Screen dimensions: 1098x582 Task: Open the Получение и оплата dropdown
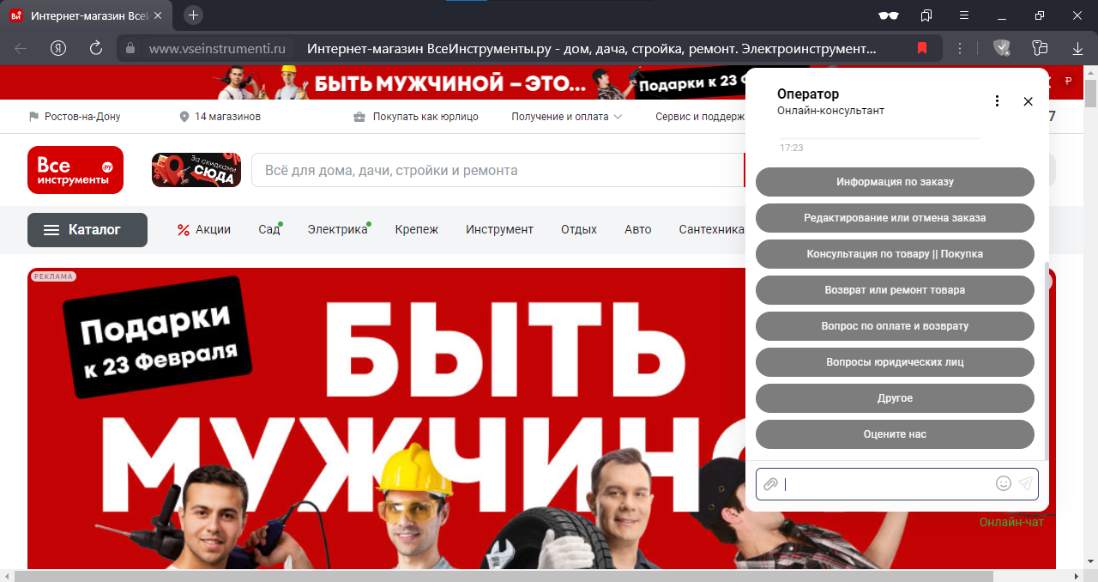[565, 116]
